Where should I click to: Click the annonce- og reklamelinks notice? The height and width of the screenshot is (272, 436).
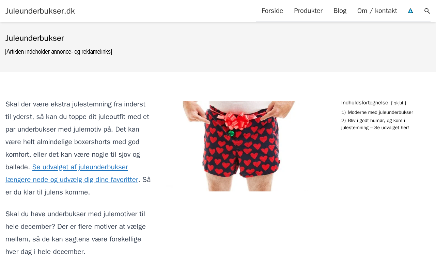click(x=59, y=52)
